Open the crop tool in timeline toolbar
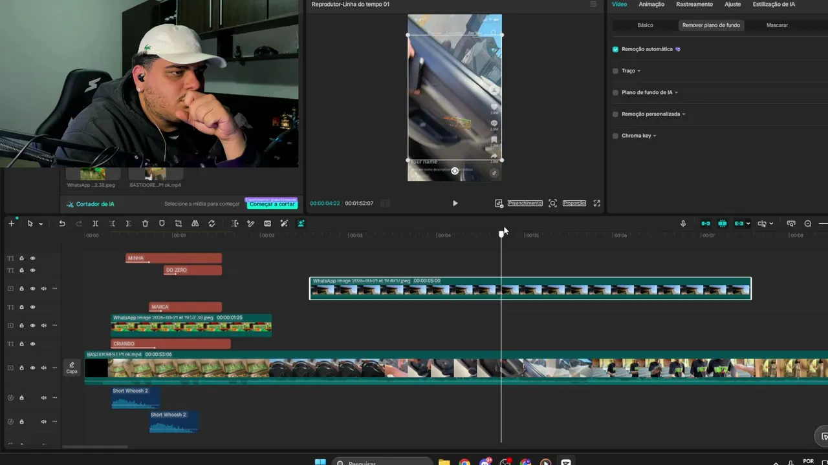This screenshot has width=828, height=465. (179, 223)
